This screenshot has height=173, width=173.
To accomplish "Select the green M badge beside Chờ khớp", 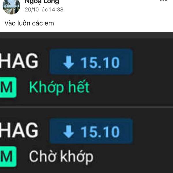I will click(x=8, y=157).
